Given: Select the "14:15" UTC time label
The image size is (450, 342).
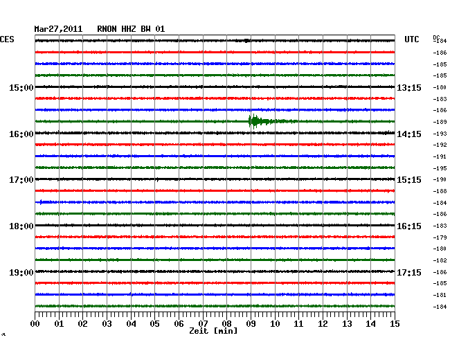Looking at the screenshot, I should click(409, 134).
